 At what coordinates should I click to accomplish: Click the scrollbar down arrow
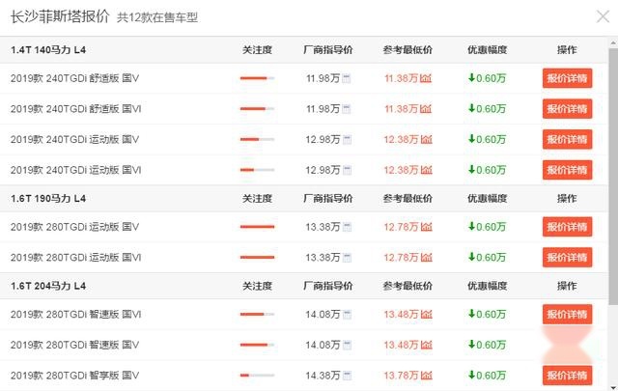(x=613, y=387)
